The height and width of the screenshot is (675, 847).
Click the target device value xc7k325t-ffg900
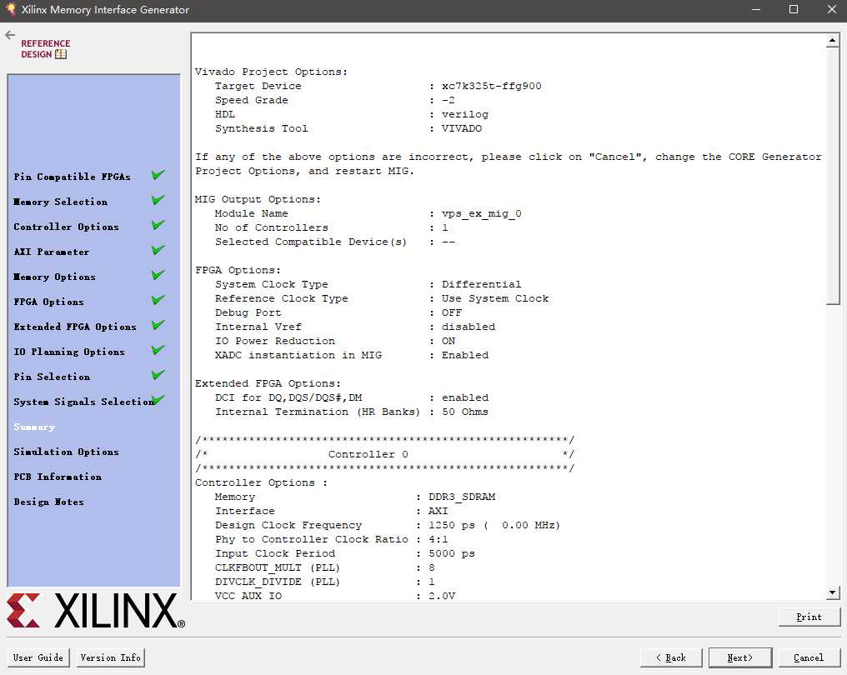pyautogui.click(x=491, y=86)
